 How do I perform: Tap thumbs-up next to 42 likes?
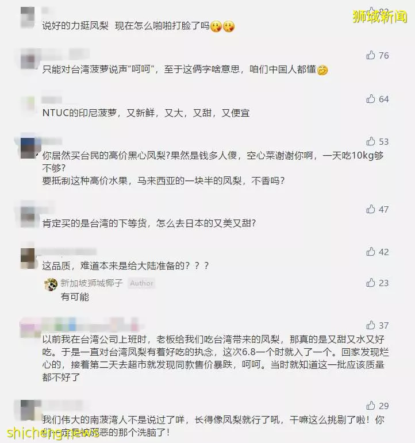pos(370,252)
